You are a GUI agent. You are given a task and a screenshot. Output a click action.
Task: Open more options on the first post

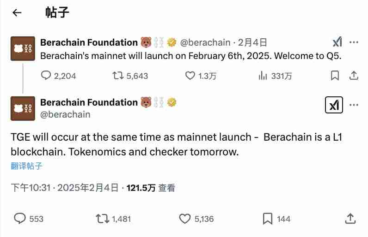(354, 42)
